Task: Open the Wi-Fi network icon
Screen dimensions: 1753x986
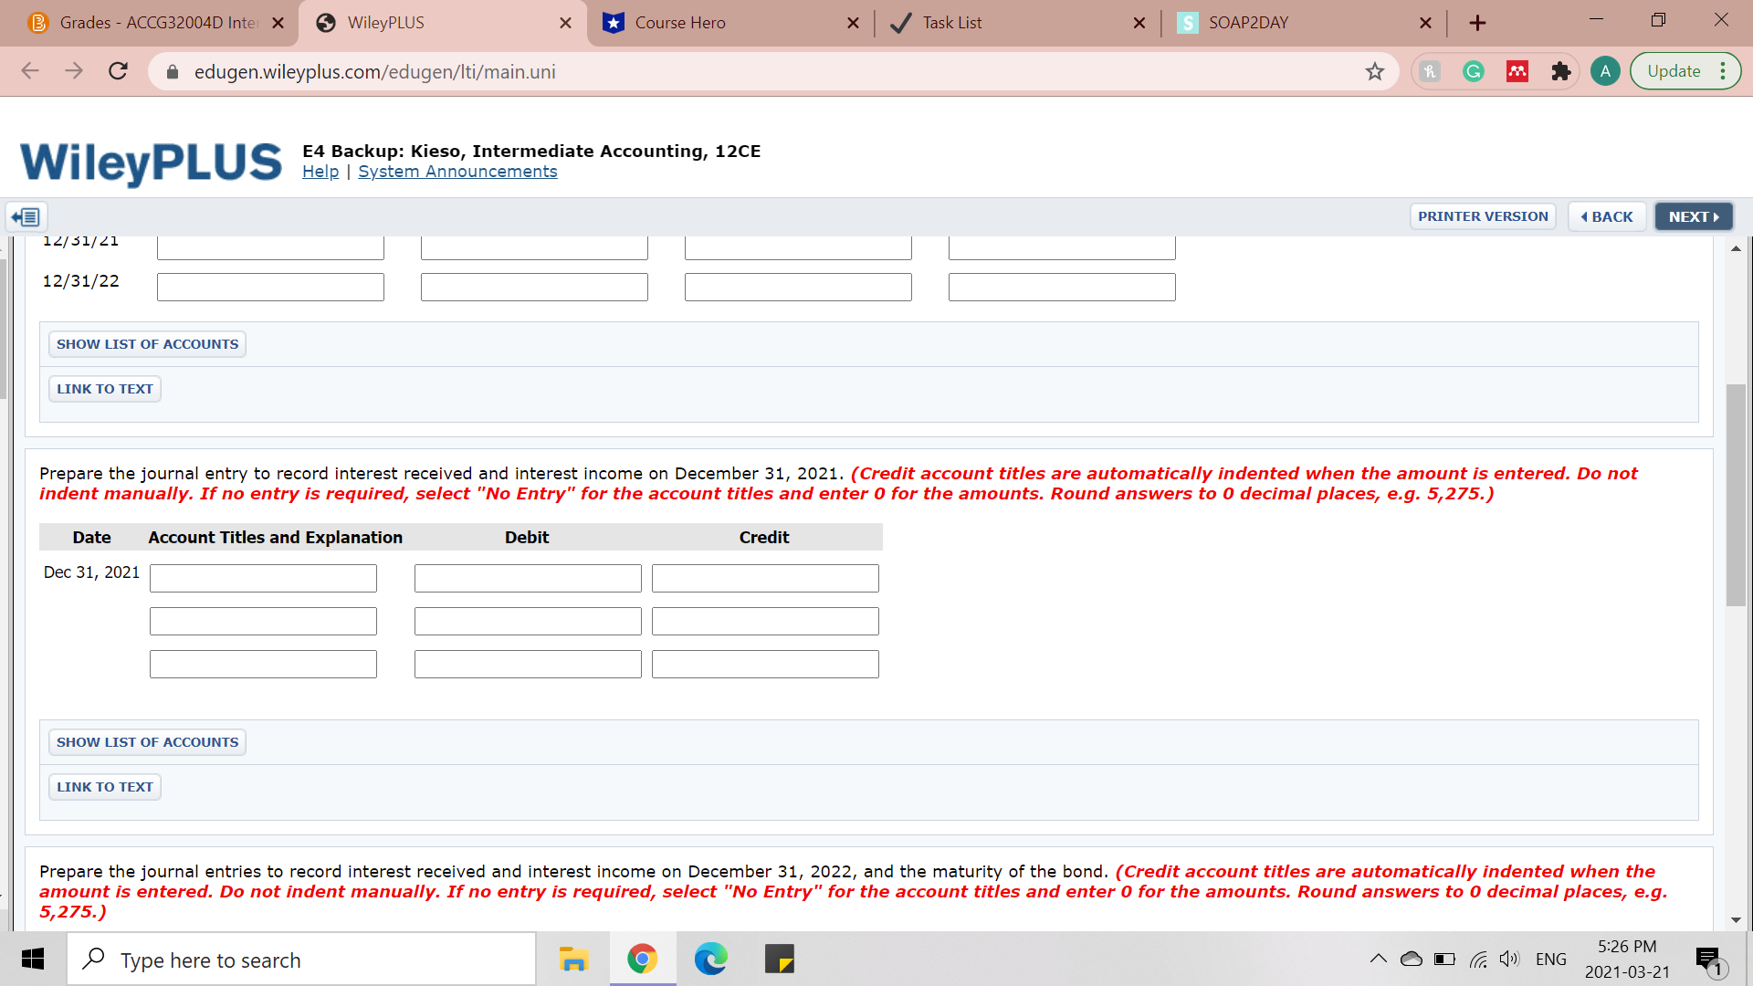Action: click(1479, 959)
